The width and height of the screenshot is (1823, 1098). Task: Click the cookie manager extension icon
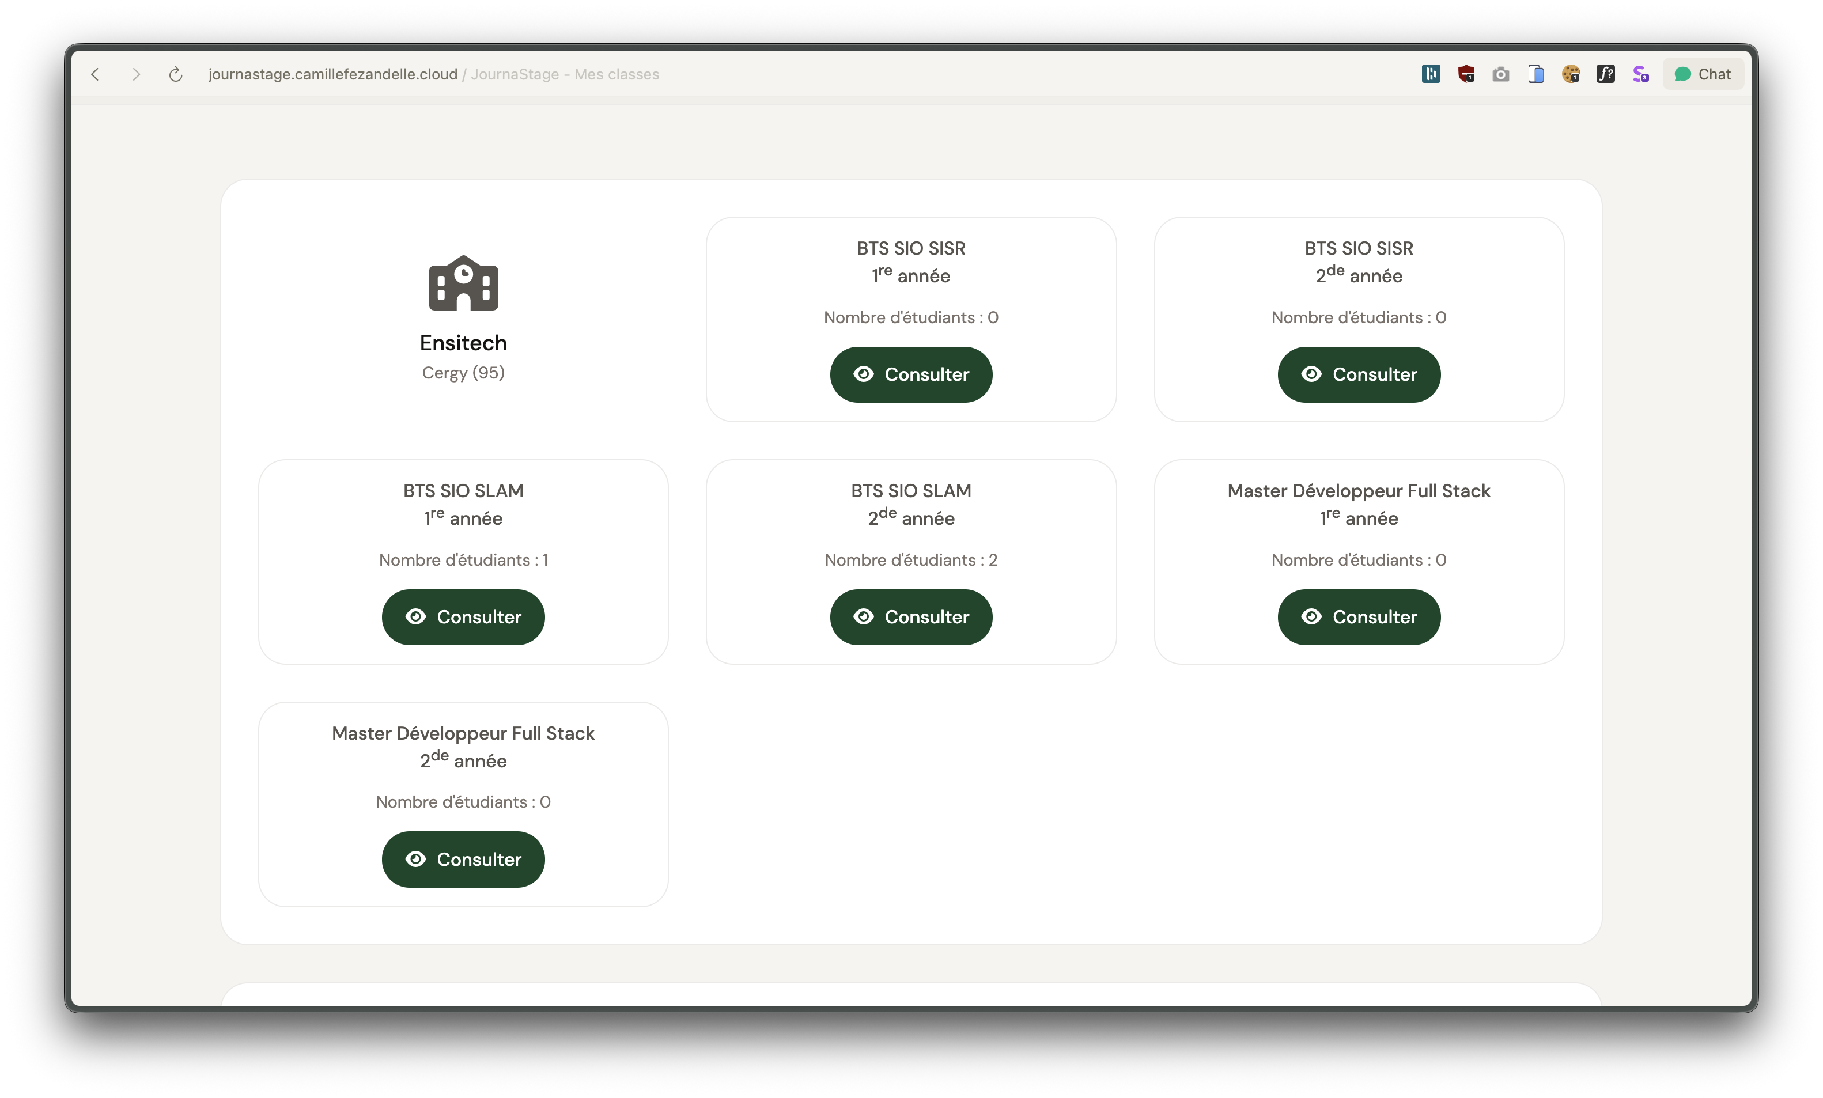pyautogui.click(x=1571, y=74)
